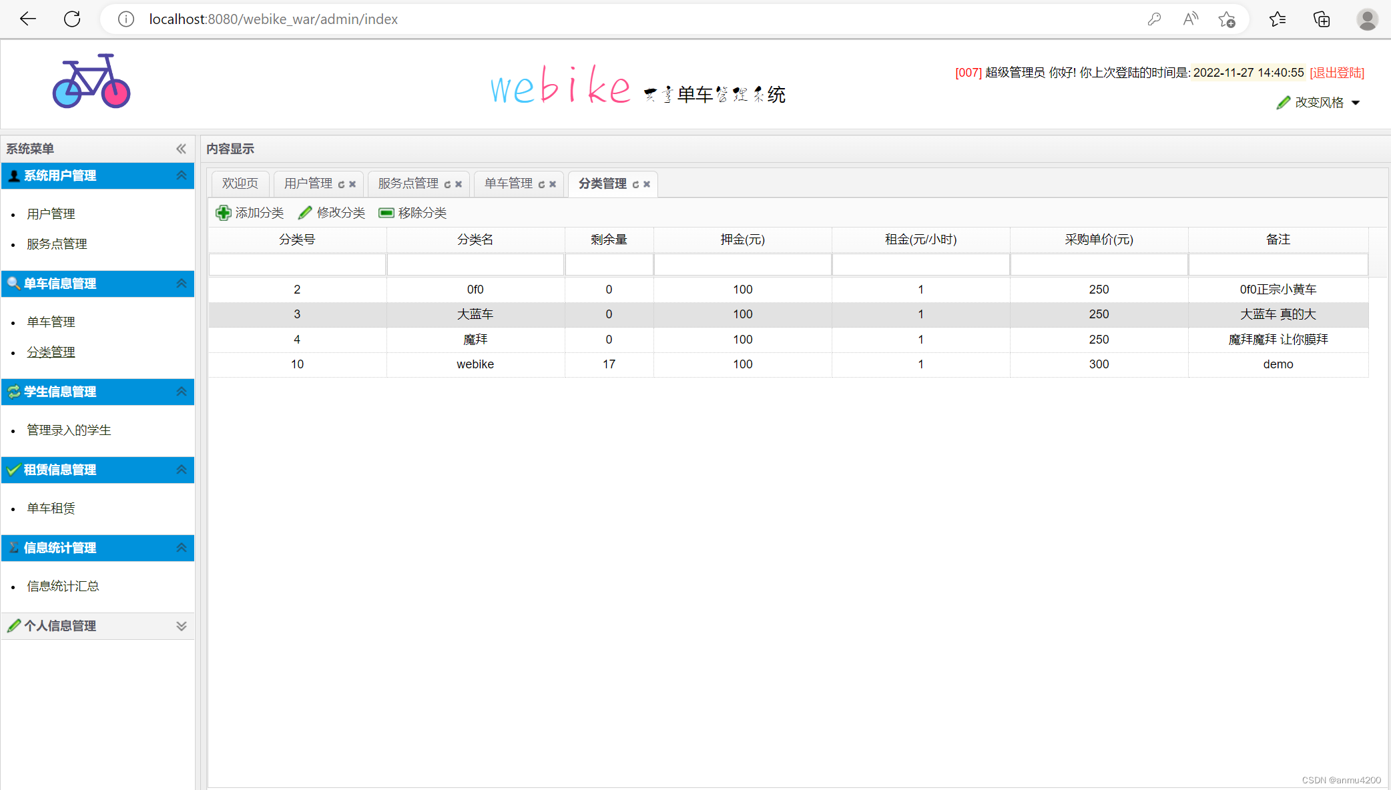This screenshot has height=790, width=1391.
Task: Open 分类管理 in the sidebar menu
Action: (x=51, y=352)
